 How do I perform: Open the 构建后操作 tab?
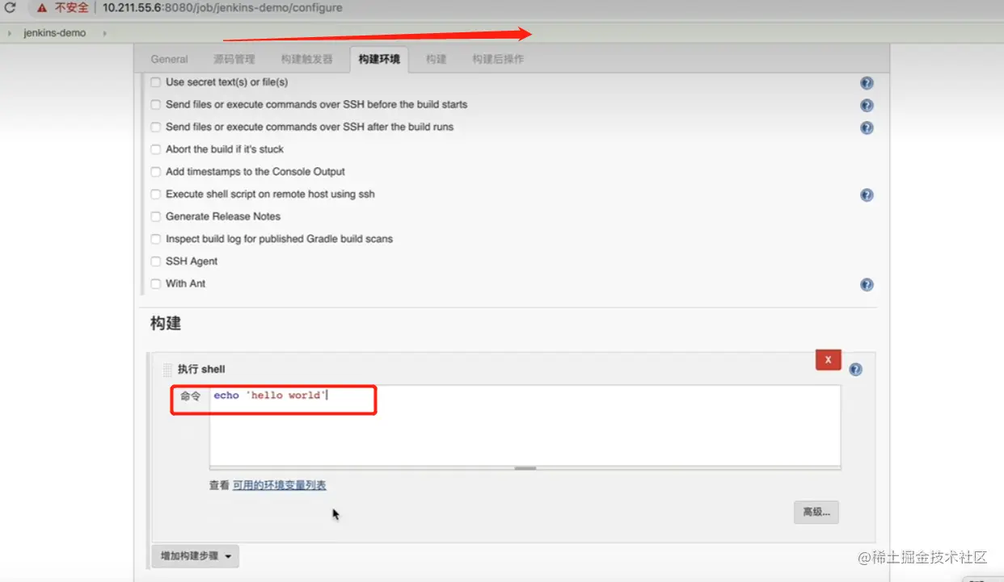coord(498,59)
